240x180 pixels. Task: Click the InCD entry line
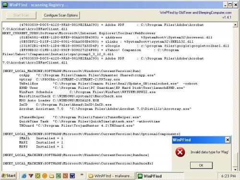tap(65, 105)
